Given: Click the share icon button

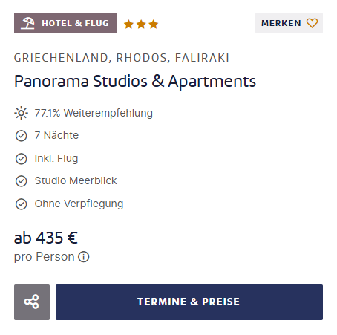Looking at the screenshot, I should [x=32, y=302].
